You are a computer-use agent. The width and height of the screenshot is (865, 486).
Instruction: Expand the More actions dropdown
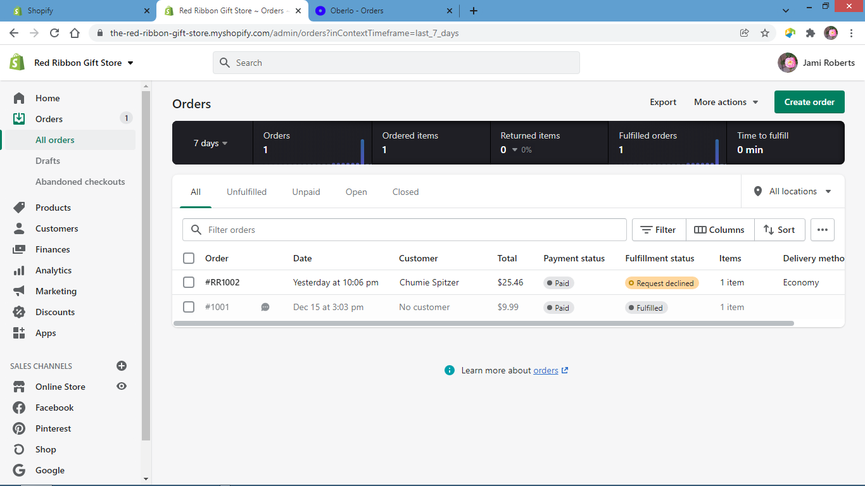tap(726, 102)
